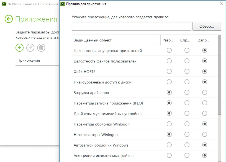226x162 pixels.
Task: Select block radio for Целостность запущенных приложений
Action: (205, 50)
